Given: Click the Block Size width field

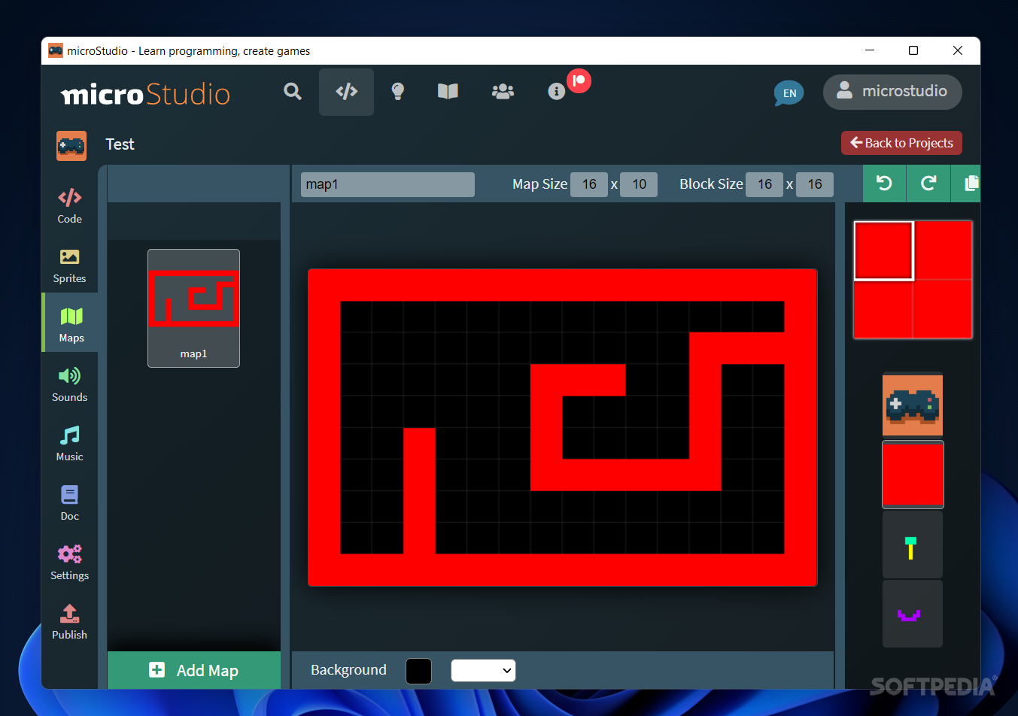Looking at the screenshot, I should [x=764, y=184].
